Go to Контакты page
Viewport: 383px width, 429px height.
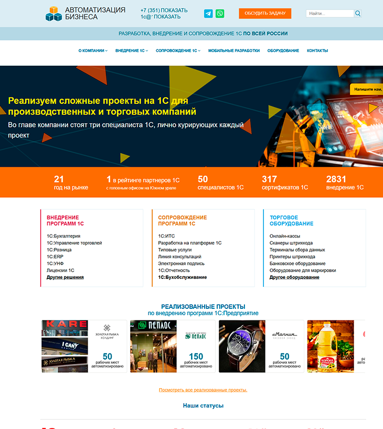pos(317,51)
